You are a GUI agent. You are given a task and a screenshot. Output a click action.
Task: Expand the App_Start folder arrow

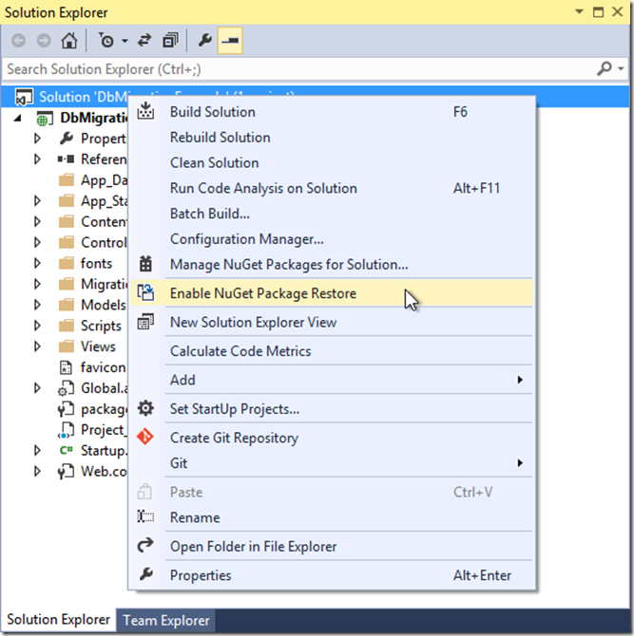tap(37, 201)
